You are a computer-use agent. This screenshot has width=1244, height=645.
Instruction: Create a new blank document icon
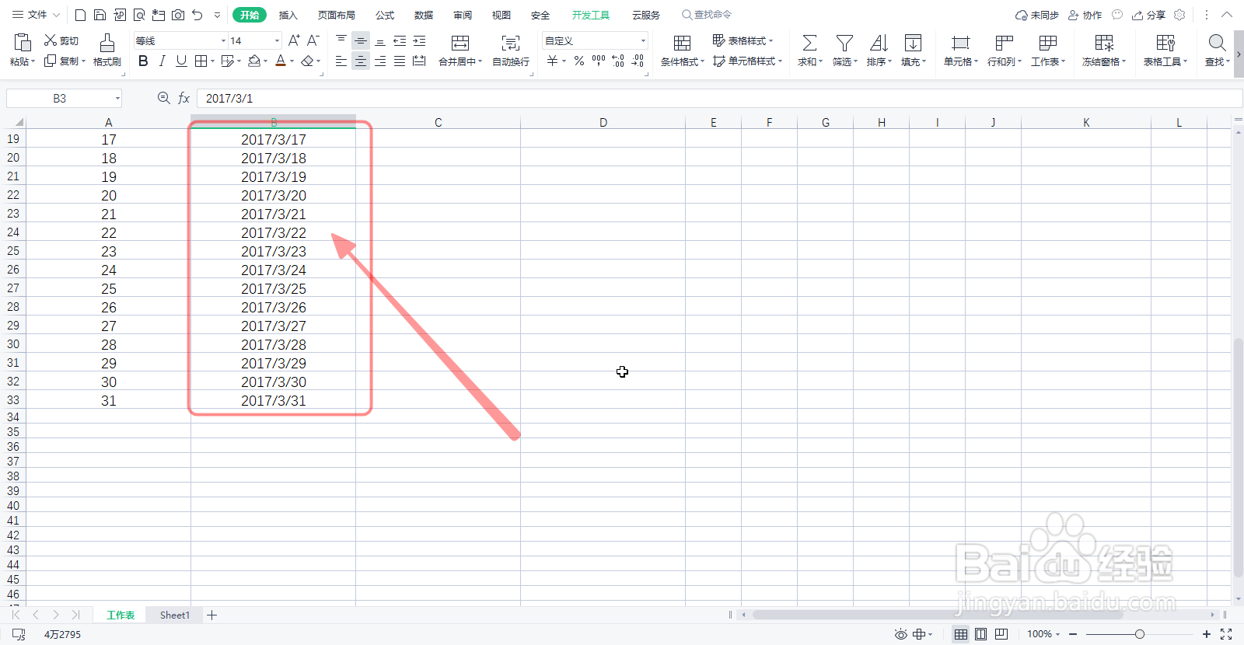pyautogui.click(x=81, y=15)
